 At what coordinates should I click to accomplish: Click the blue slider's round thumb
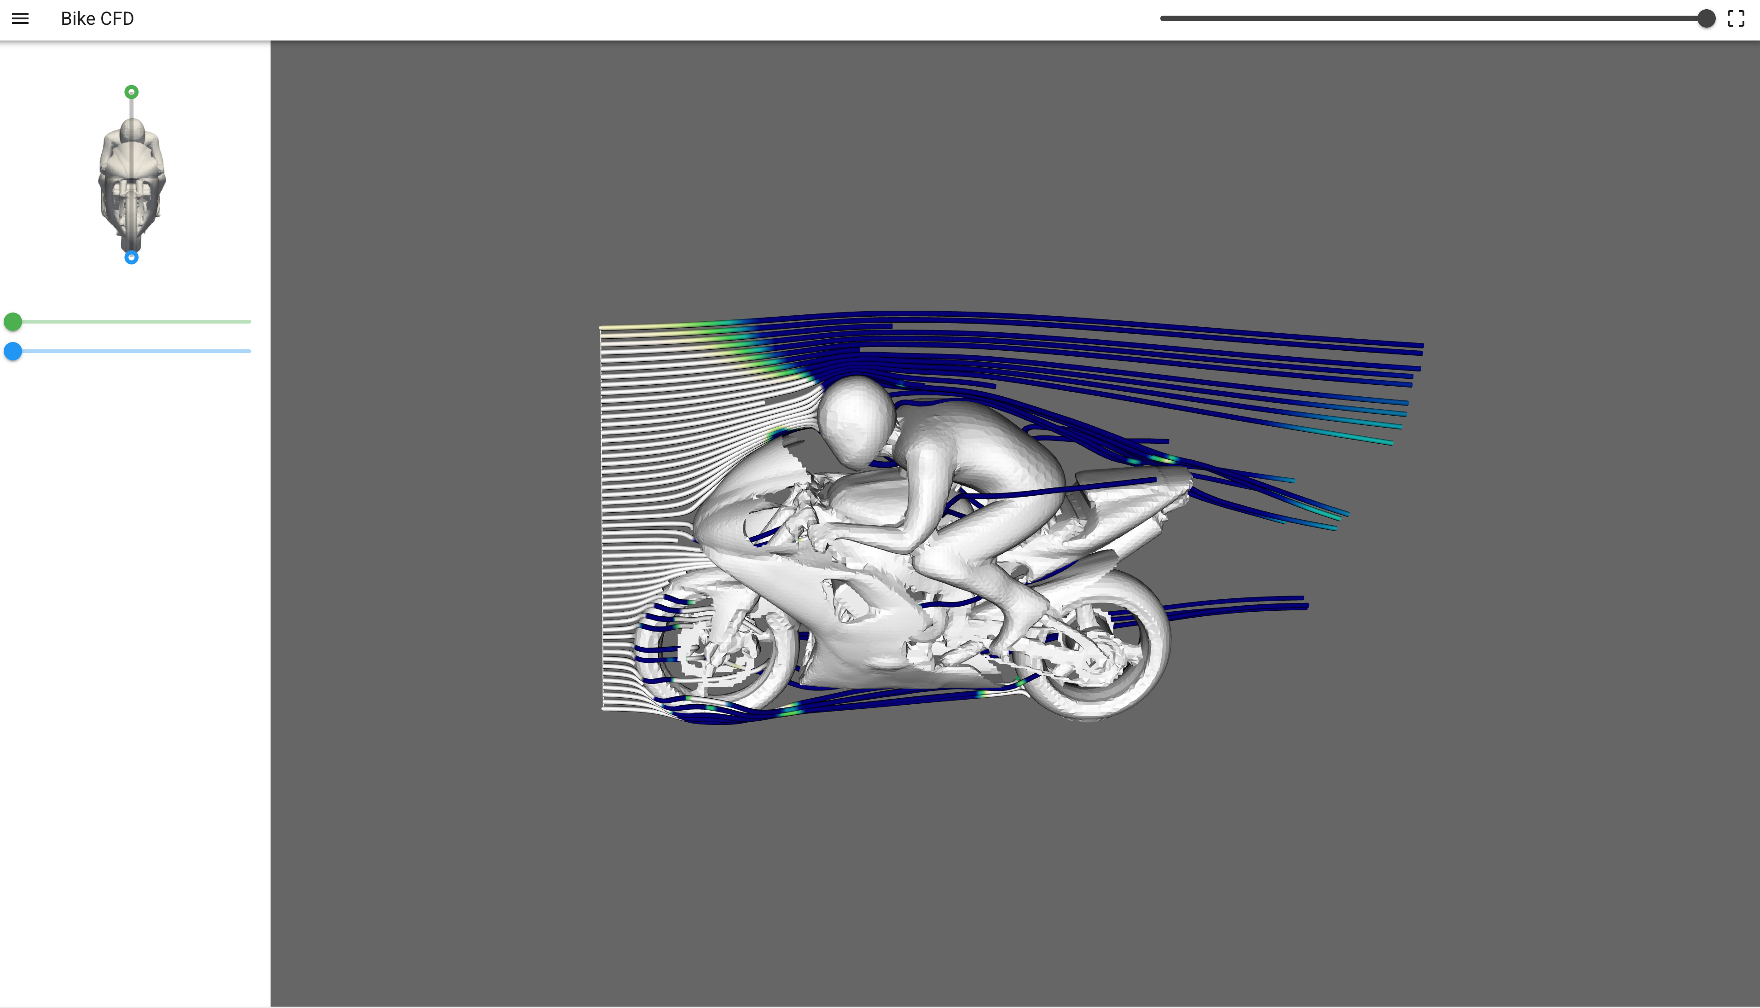click(x=13, y=352)
